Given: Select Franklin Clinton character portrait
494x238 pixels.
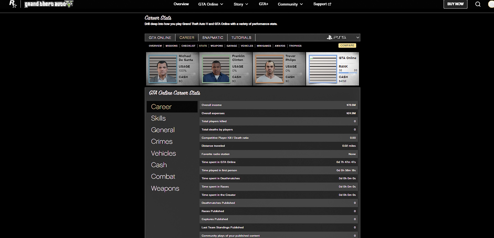Looking at the screenshot, I should click(x=216, y=69).
